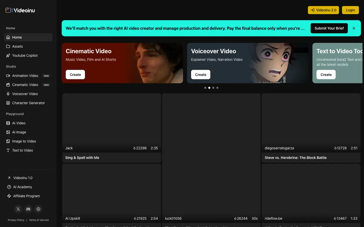Click Videoinu 2.0 button

click(x=323, y=10)
